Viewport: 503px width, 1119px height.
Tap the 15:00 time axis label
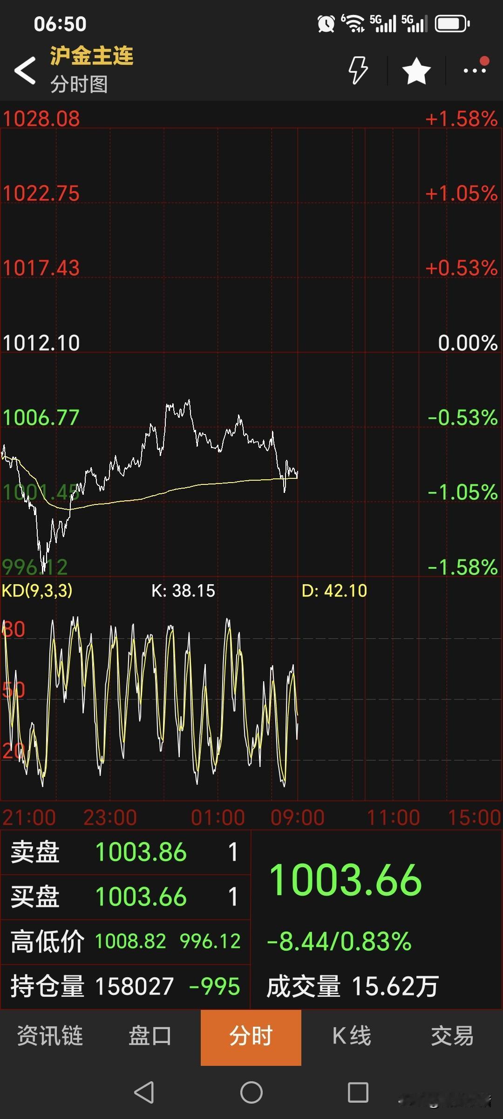click(474, 817)
